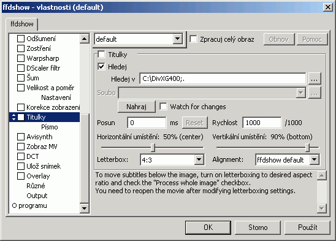Screen dimensions: 336x241
Task: Tick the Ulož snímek checkbox
Action: 21,166
